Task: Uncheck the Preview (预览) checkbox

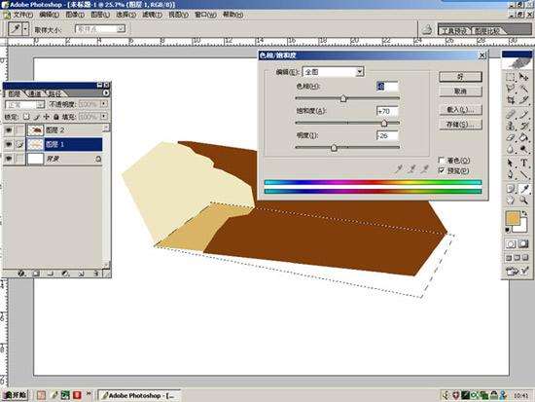Action: pos(442,170)
